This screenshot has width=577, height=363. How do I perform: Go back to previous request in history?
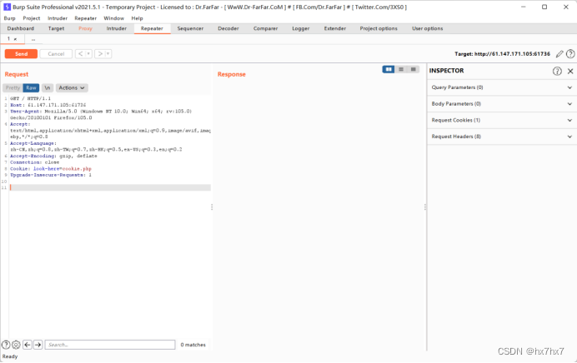point(81,54)
